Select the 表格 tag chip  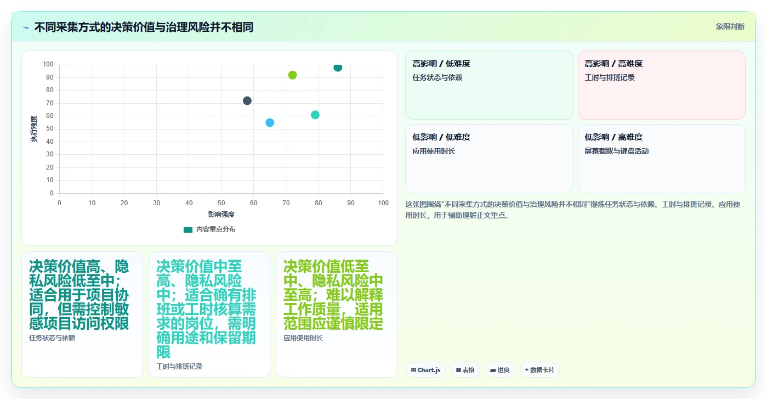465,370
